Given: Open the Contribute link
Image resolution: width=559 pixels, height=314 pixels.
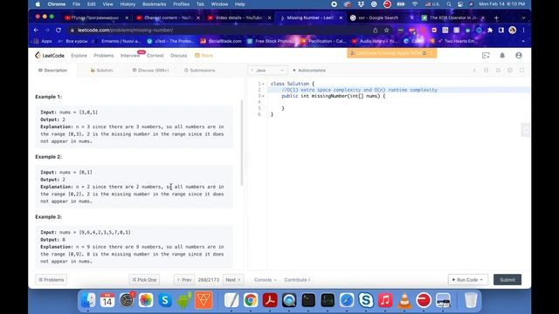Looking at the screenshot, I should [297, 280].
